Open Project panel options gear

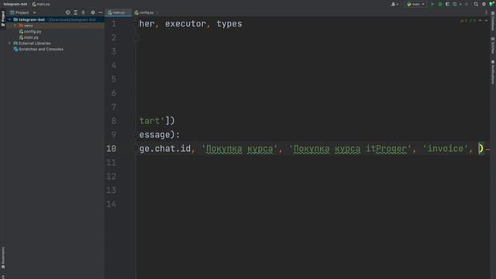[x=93, y=12]
